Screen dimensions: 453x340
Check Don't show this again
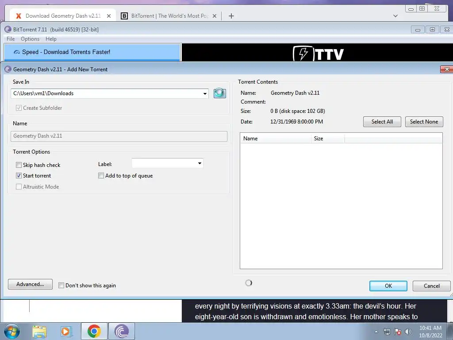click(61, 286)
